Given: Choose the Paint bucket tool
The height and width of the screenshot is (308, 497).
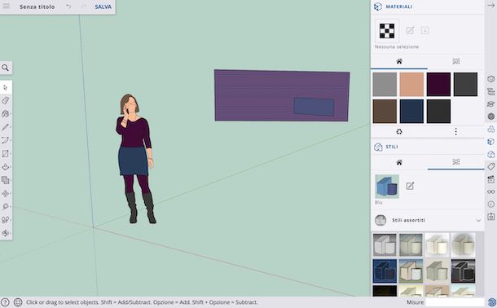Looking at the screenshot, I should coord(6,114).
